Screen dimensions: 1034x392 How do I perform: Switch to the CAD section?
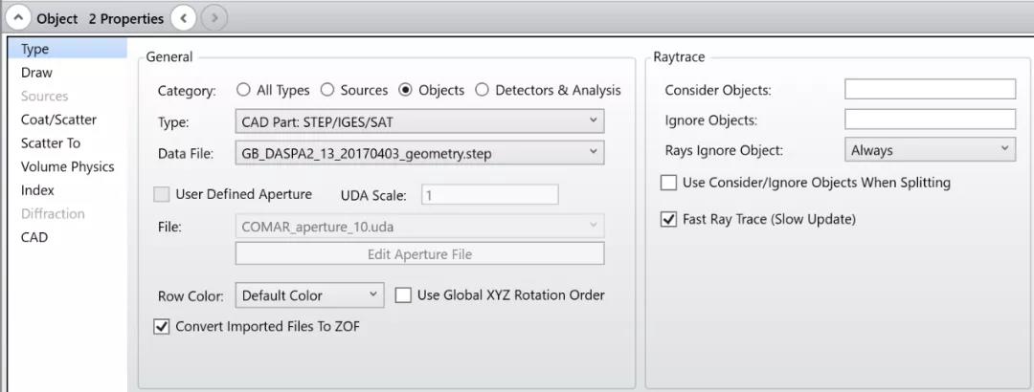click(34, 237)
